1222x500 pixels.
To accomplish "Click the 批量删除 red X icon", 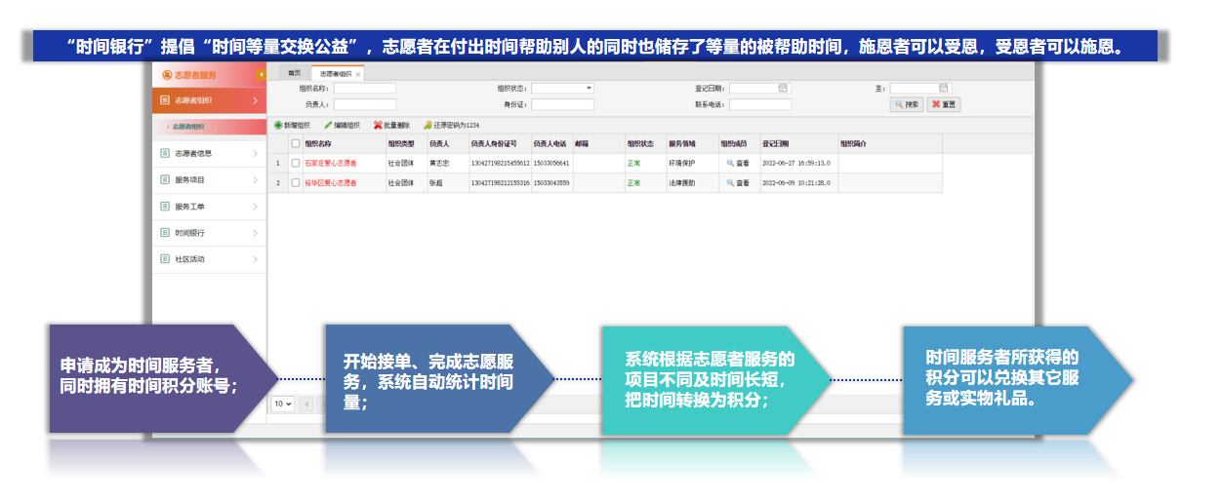I will click(x=378, y=126).
